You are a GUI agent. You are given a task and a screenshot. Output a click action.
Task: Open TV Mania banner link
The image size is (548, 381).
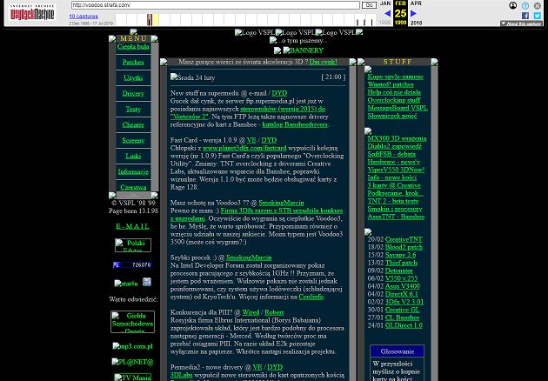pyautogui.click(x=132, y=378)
